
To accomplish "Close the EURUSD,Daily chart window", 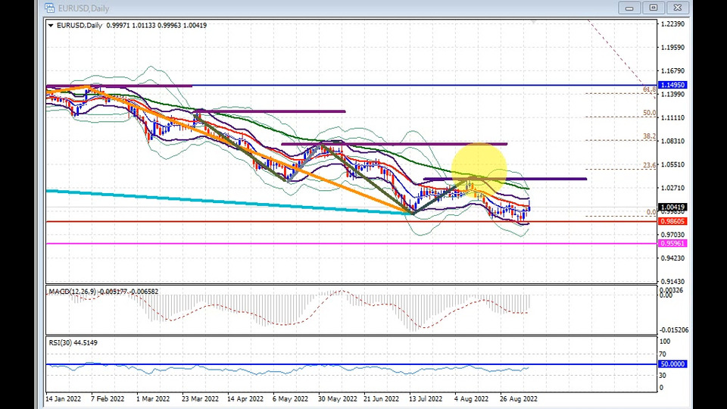I will click(678, 8).
